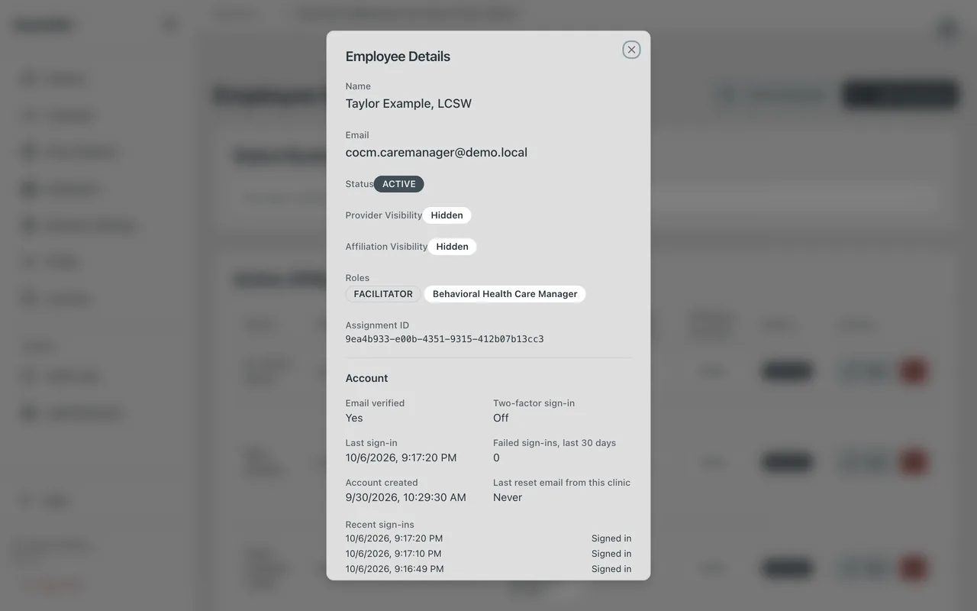
Task: Click the Account created date "9/30/2026, 10:29:30 AM"
Action: [x=406, y=497]
